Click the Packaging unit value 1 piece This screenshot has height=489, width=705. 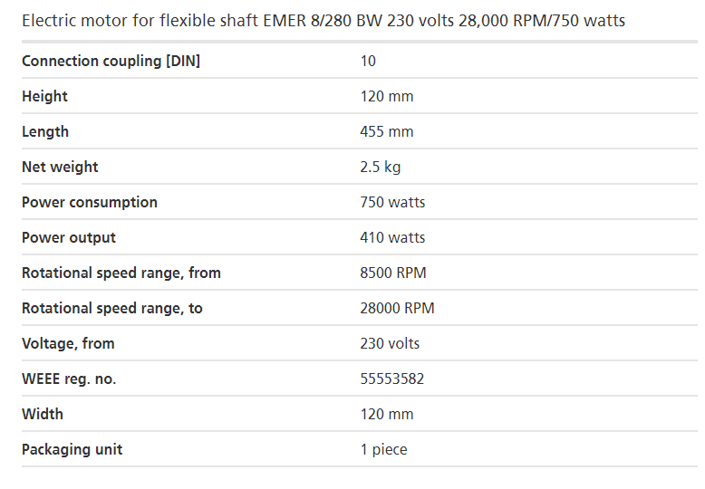[384, 449]
